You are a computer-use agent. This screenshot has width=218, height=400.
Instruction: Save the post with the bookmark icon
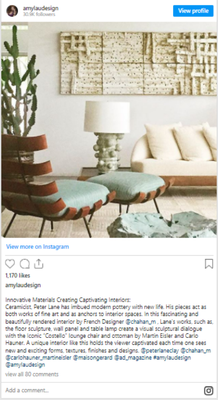(x=209, y=264)
